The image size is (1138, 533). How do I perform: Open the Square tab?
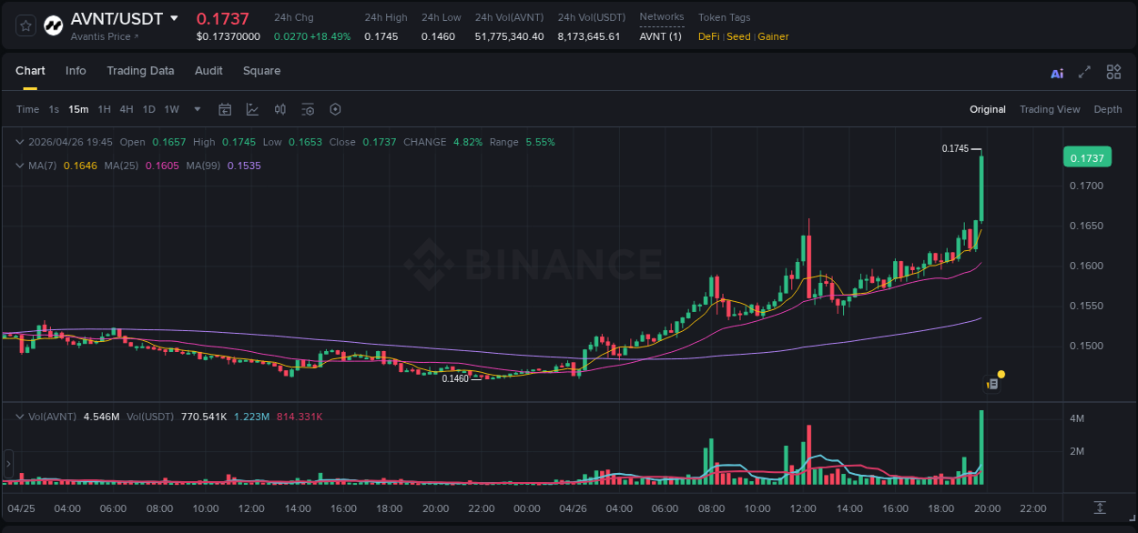(260, 71)
